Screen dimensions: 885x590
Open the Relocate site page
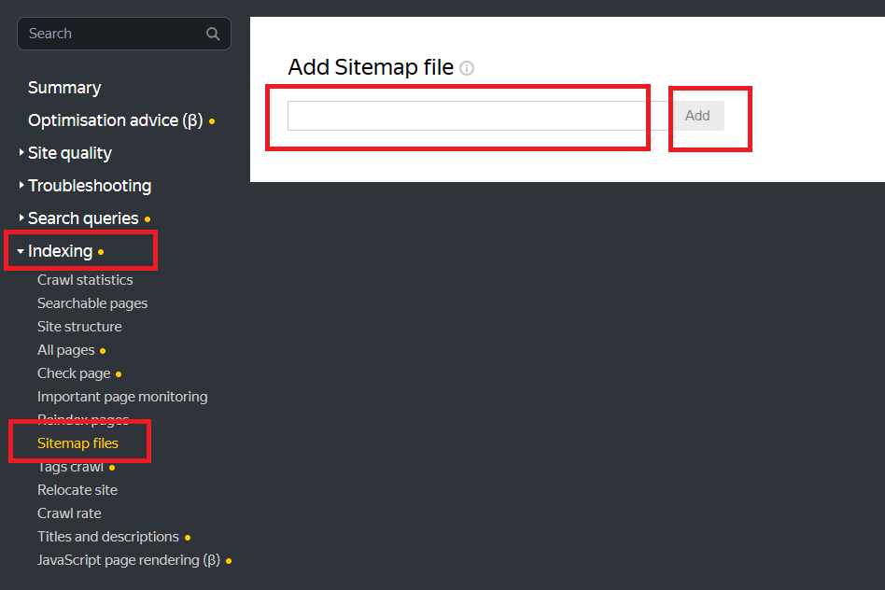(77, 489)
